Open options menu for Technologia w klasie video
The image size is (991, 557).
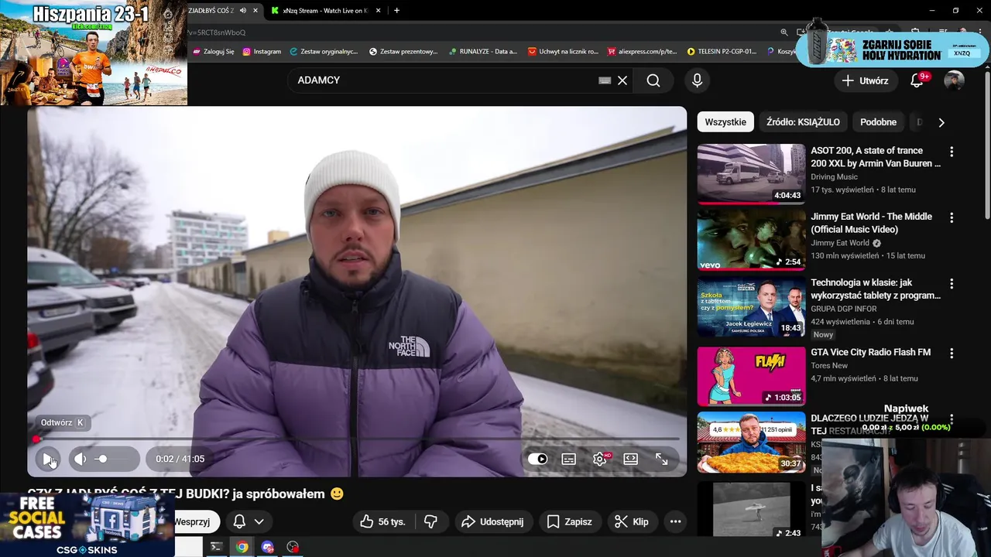coord(952,285)
